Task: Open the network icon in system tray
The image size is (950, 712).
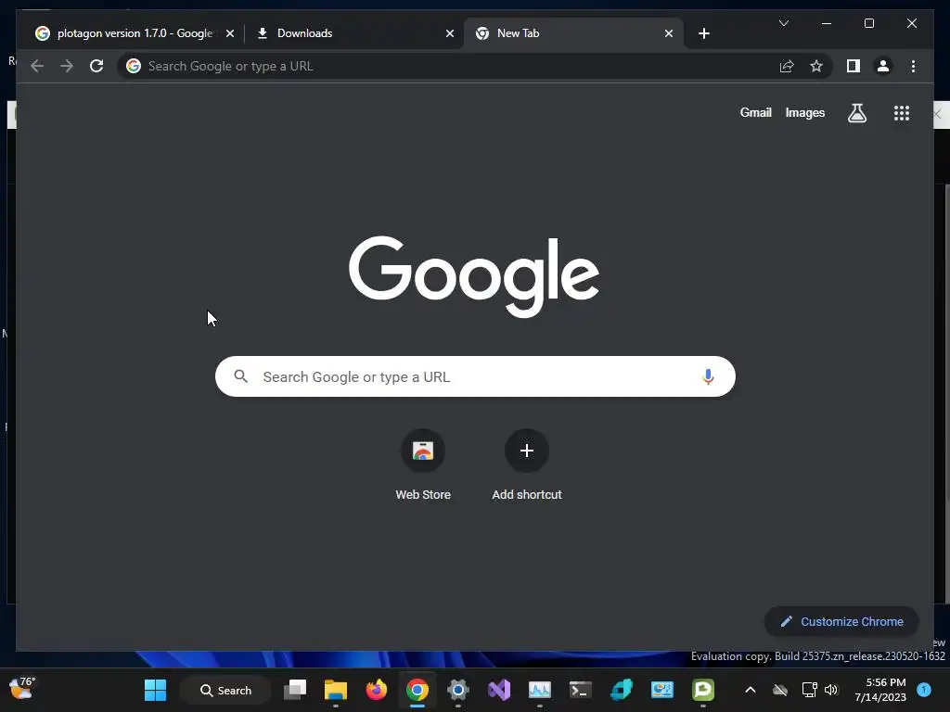Action: click(x=809, y=690)
